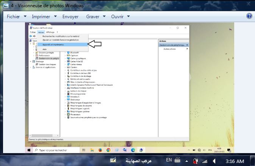Viewport: 255px width, 166px height.
Task: Select pictured Intel Dynamic Platform and Thermal Framework
Action: (x=90, y=85)
